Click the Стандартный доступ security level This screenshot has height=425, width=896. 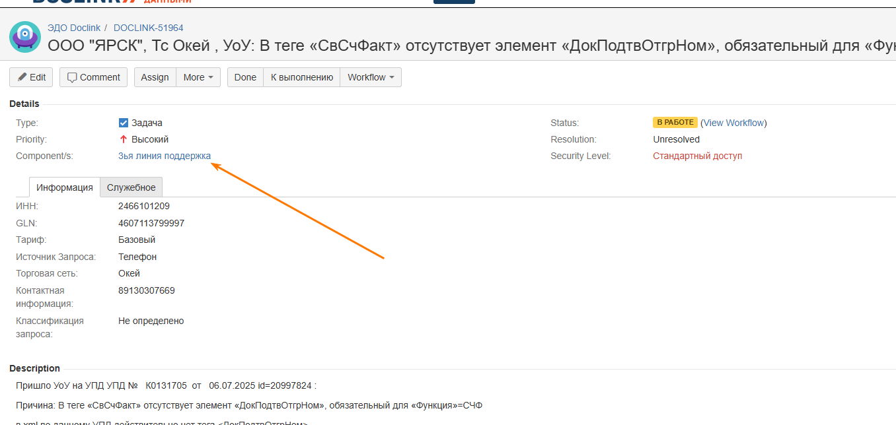698,156
